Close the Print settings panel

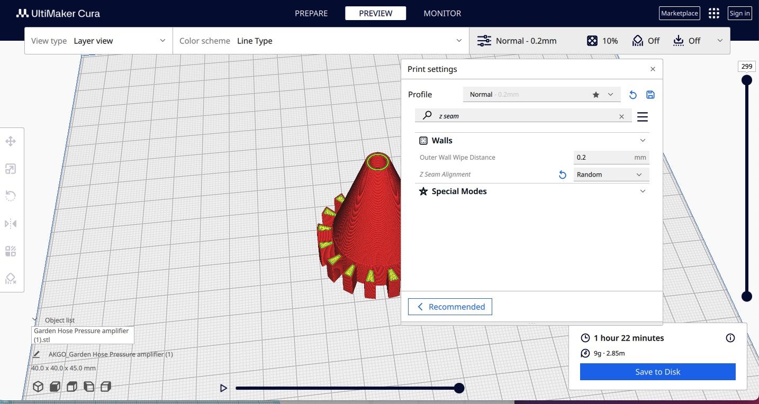pyautogui.click(x=653, y=69)
